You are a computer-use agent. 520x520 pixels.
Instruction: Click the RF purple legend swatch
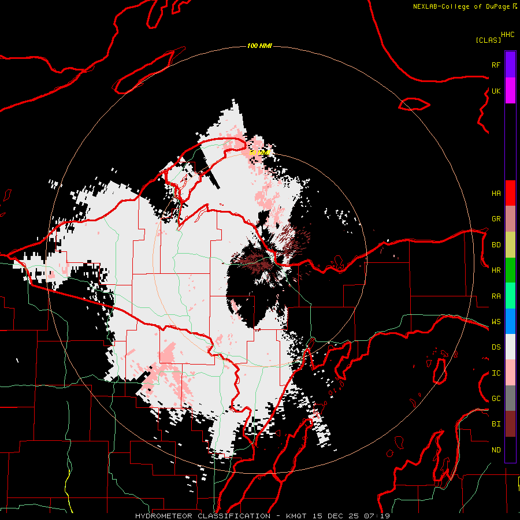(510, 65)
